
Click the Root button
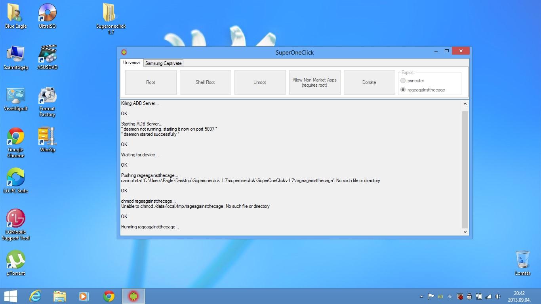pyautogui.click(x=150, y=82)
